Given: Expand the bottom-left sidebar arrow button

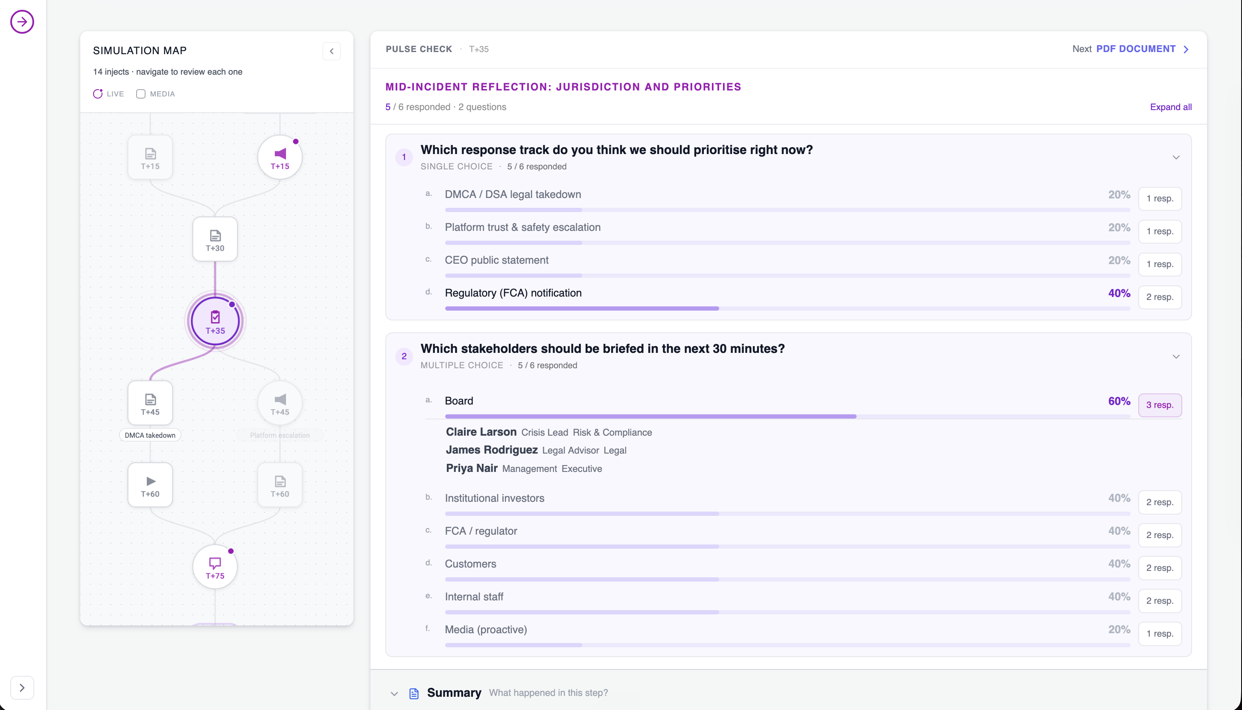Looking at the screenshot, I should [22, 687].
